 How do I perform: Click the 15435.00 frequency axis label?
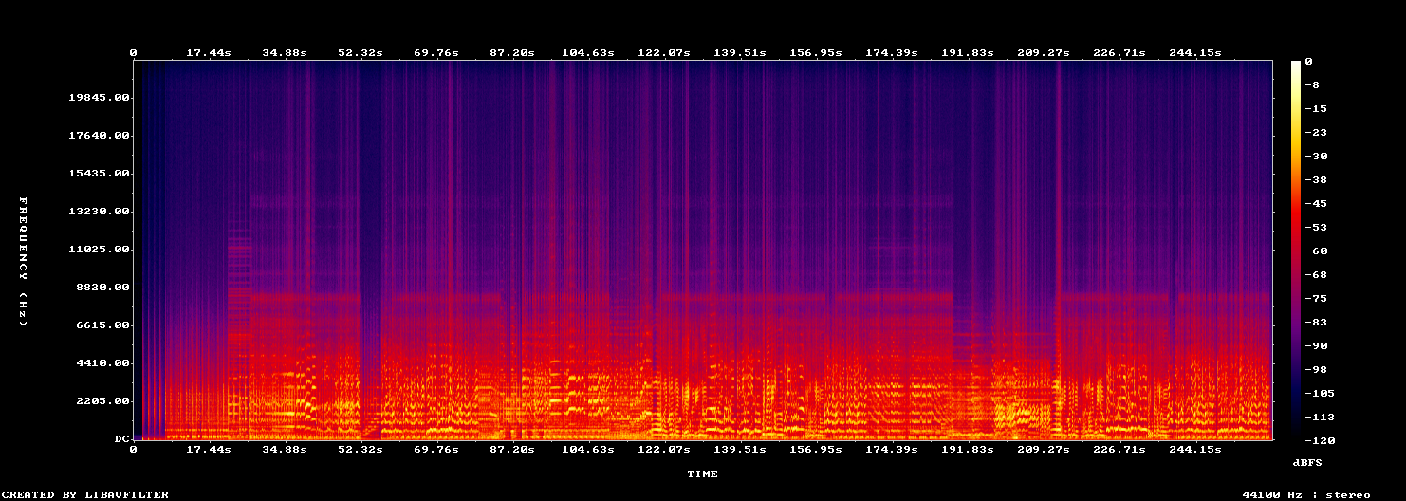pos(99,174)
